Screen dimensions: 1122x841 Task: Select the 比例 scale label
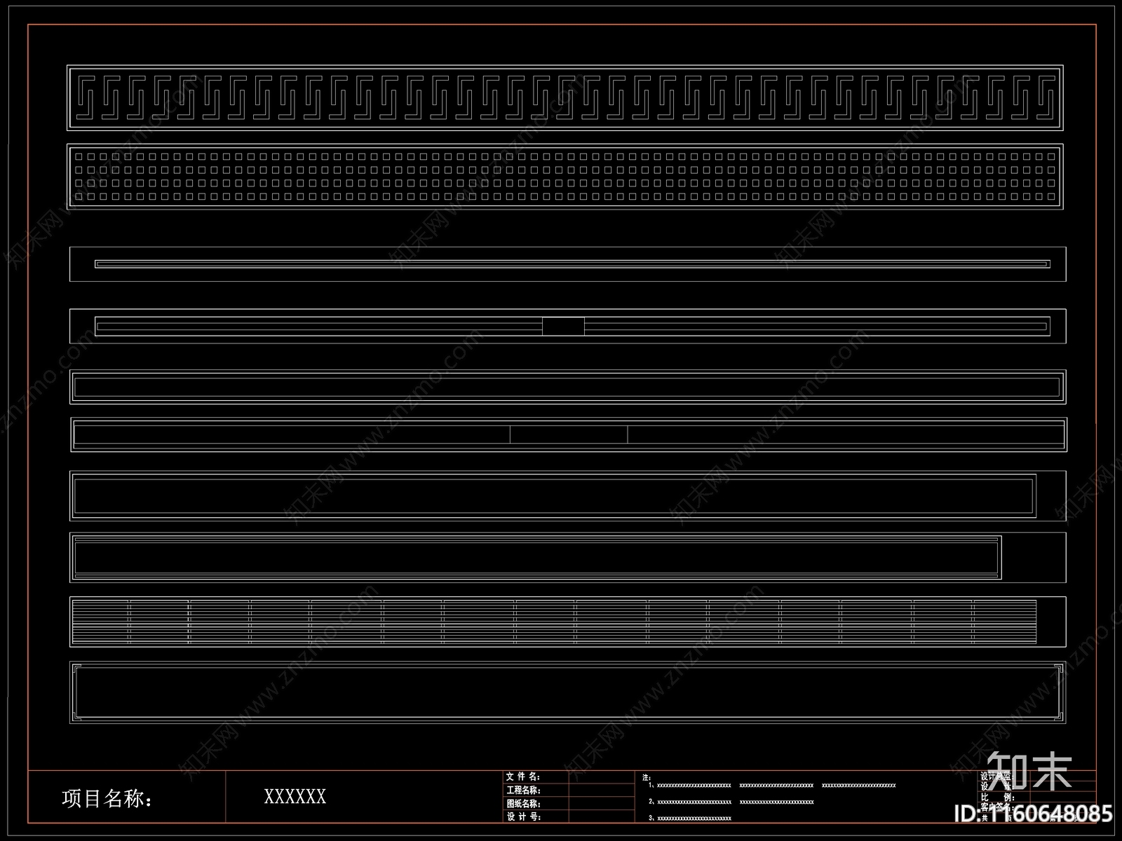[x=997, y=798]
